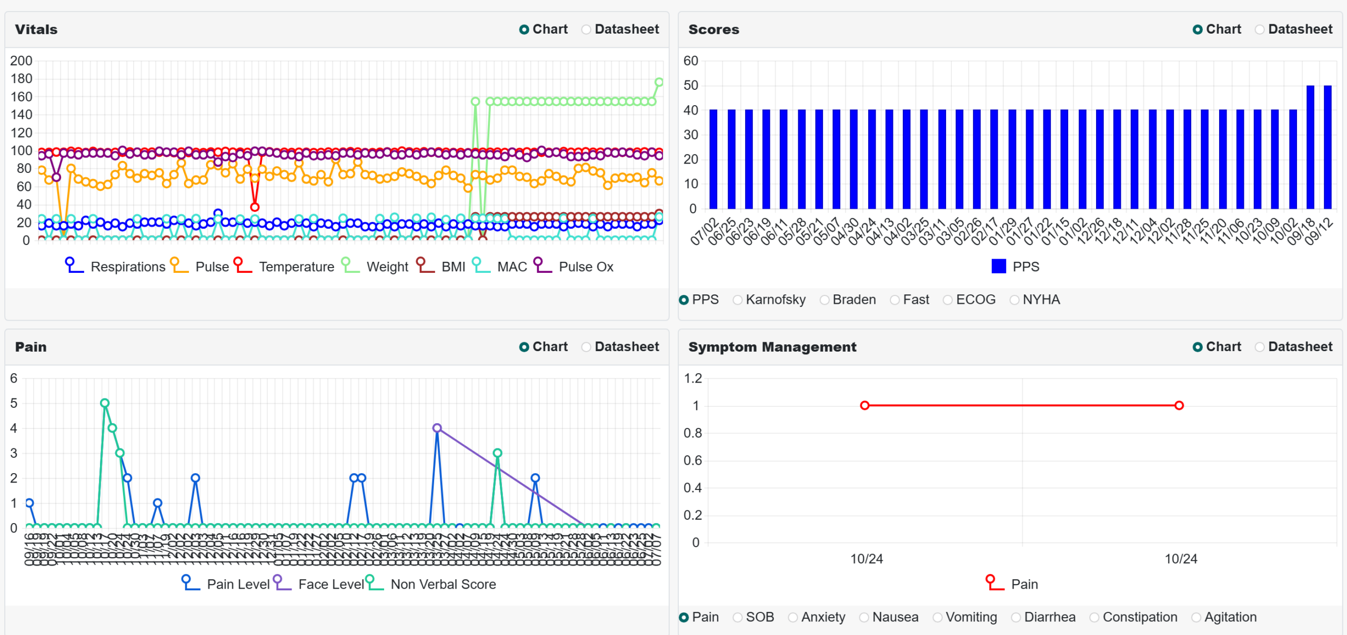Choose the Anxiety symptom option
The image size is (1347, 635).
817,617
